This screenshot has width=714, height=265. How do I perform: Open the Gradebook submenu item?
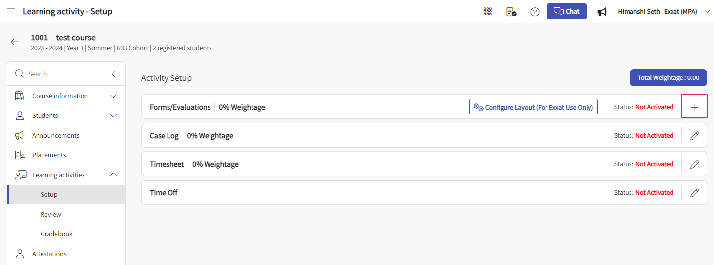point(56,234)
